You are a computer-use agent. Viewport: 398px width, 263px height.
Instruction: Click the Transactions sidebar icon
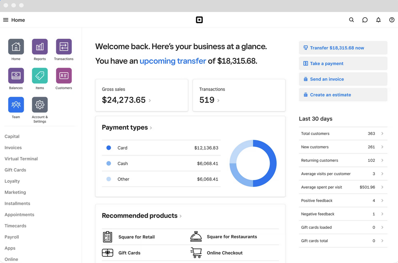64,47
